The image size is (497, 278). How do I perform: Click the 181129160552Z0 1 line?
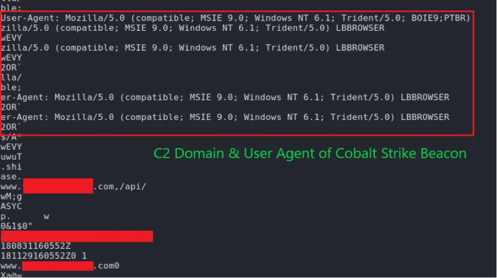44,256
